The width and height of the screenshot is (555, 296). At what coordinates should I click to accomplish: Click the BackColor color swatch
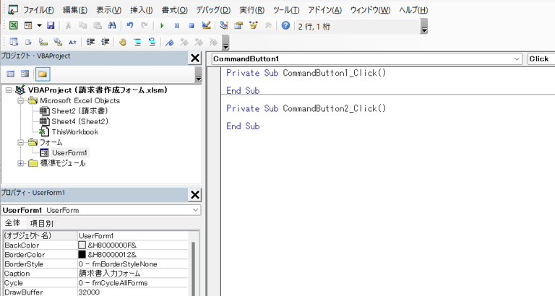[x=82, y=245]
